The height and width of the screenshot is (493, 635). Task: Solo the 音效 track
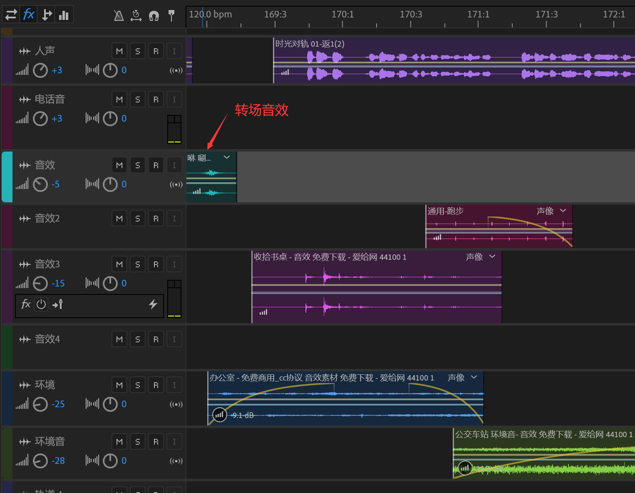(138, 165)
